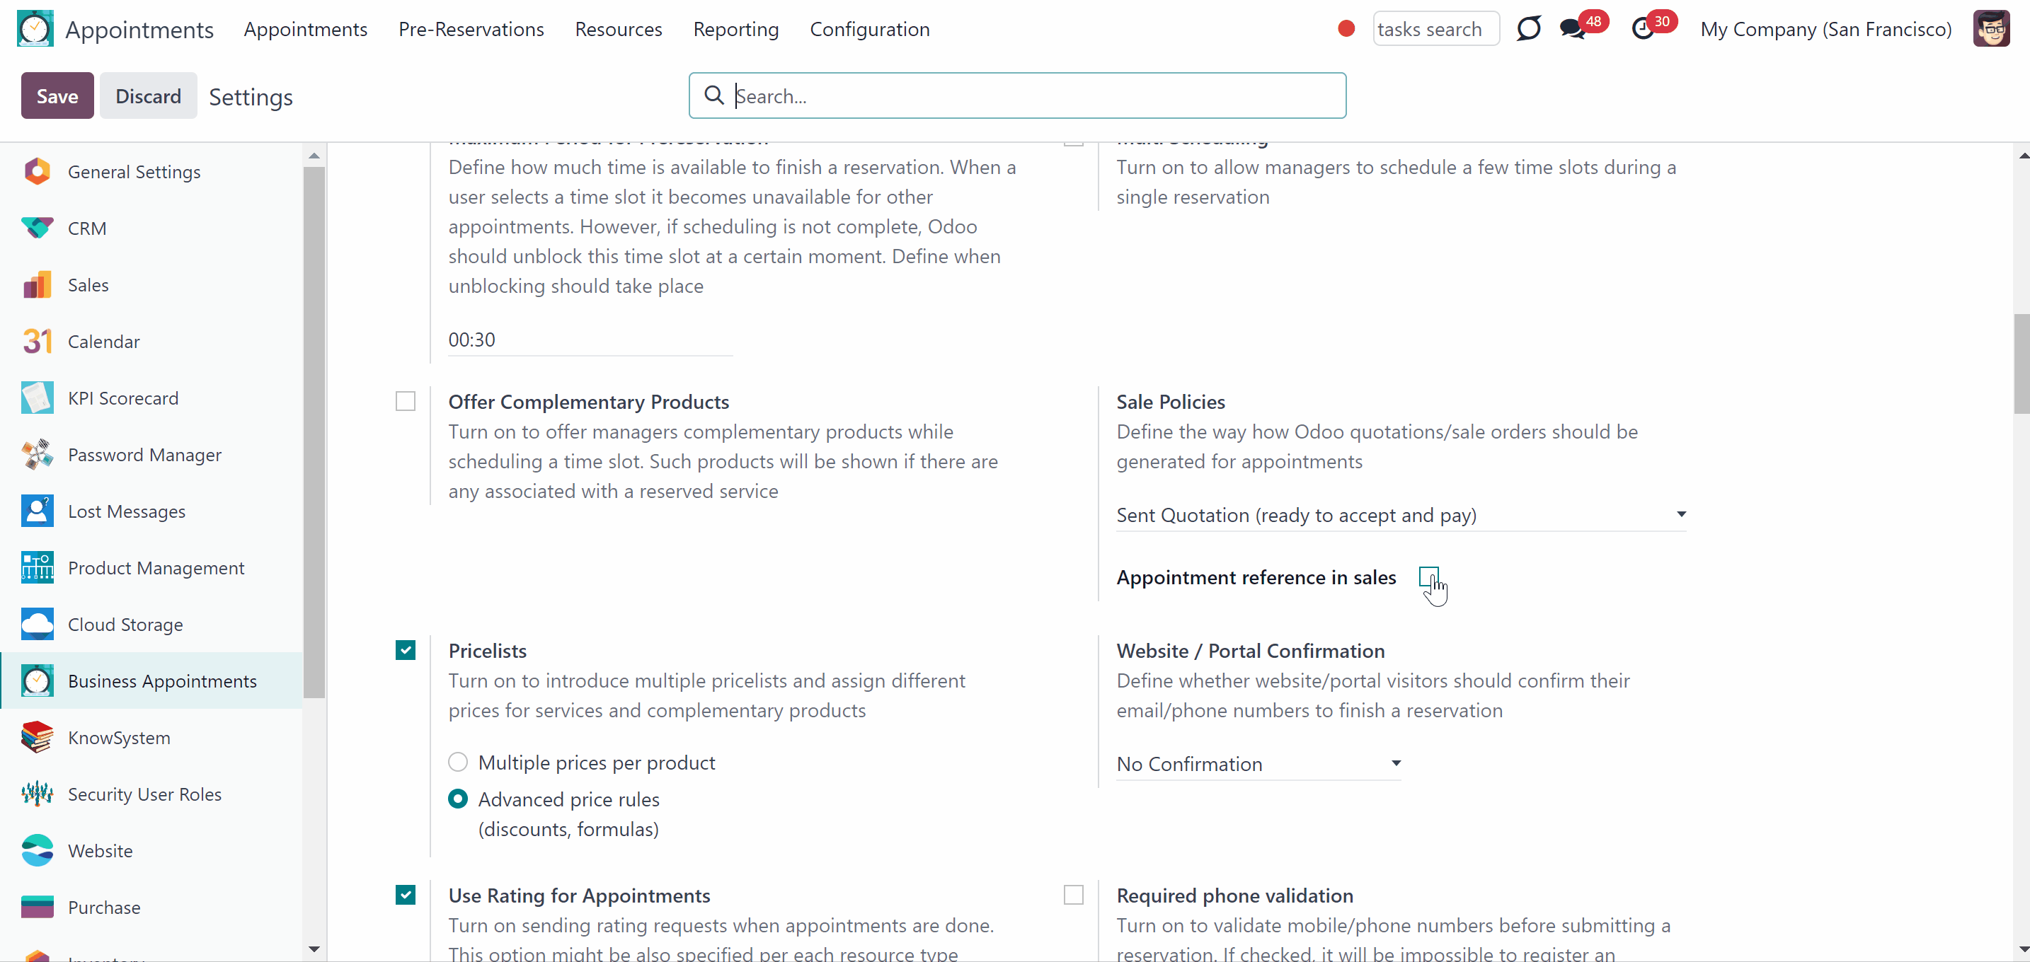The height and width of the screenshot is (962, 2030).
Task: Click the Discard button
Action: (x=148, y=96)
